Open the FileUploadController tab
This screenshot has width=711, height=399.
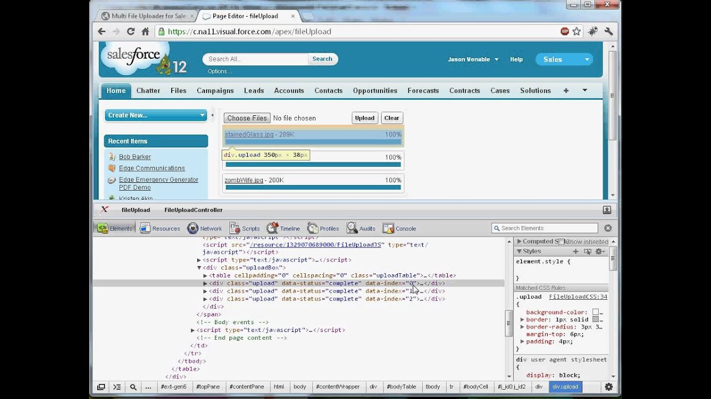tap(193, 210)
